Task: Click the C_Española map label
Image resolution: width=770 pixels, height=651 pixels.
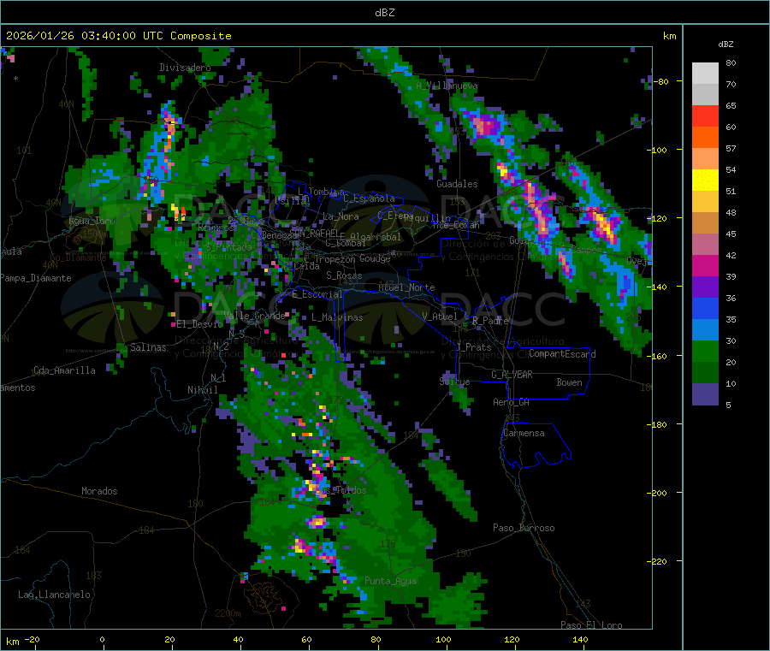Action: click(x=369, y=198)
